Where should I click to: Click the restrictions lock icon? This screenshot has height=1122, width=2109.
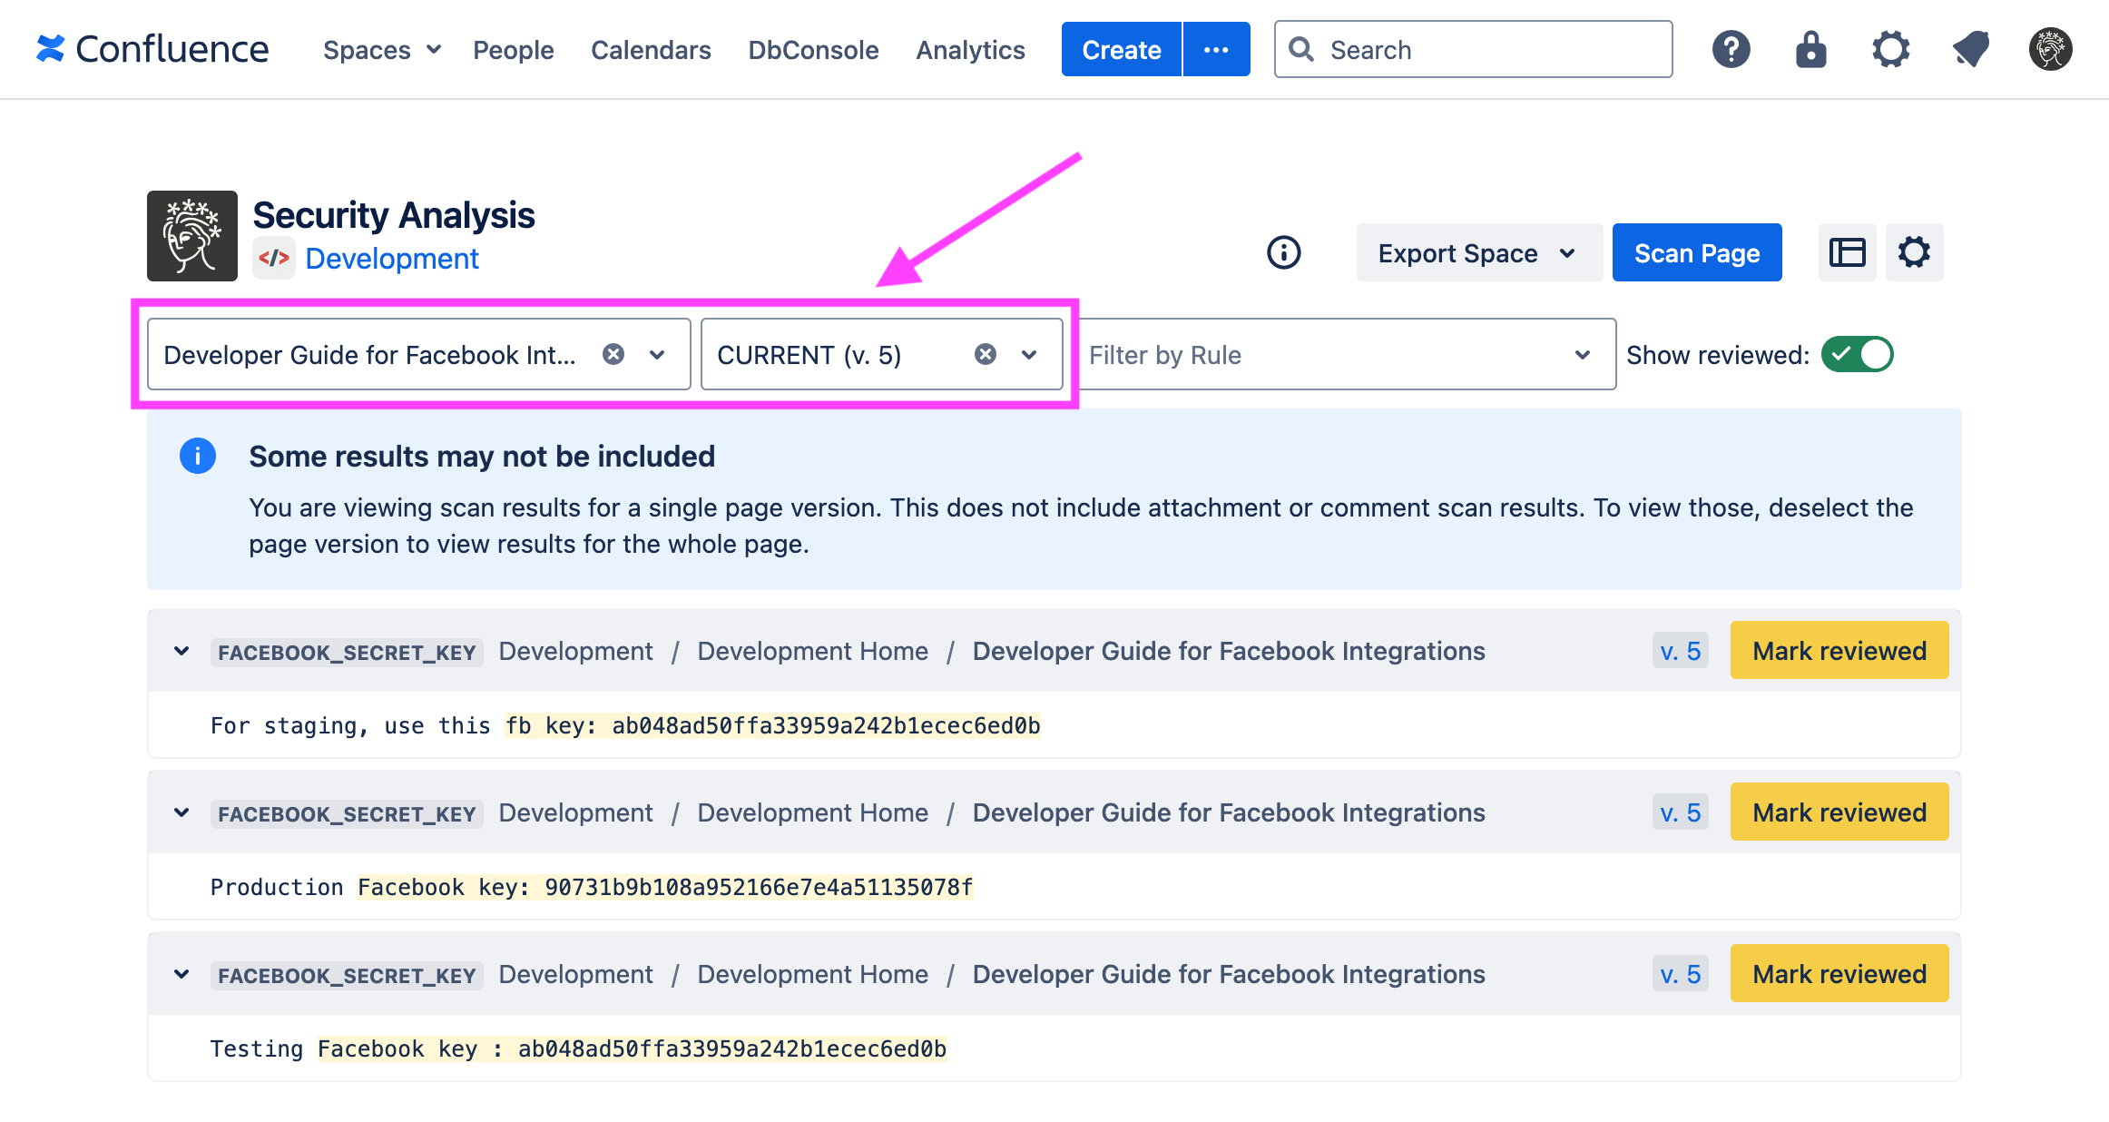(x=1810, y=49)
